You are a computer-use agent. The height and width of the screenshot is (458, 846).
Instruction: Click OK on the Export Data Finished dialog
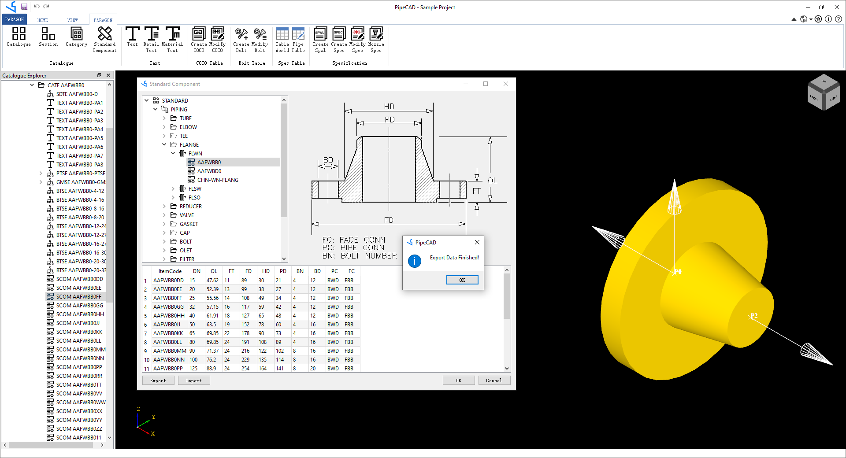(462, 280)
